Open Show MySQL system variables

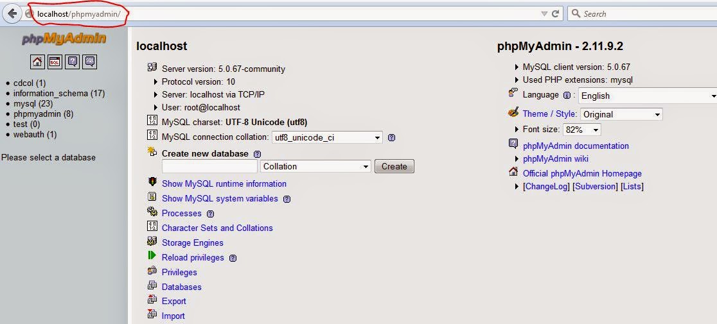pyautogui.click(x=220, y=198)
